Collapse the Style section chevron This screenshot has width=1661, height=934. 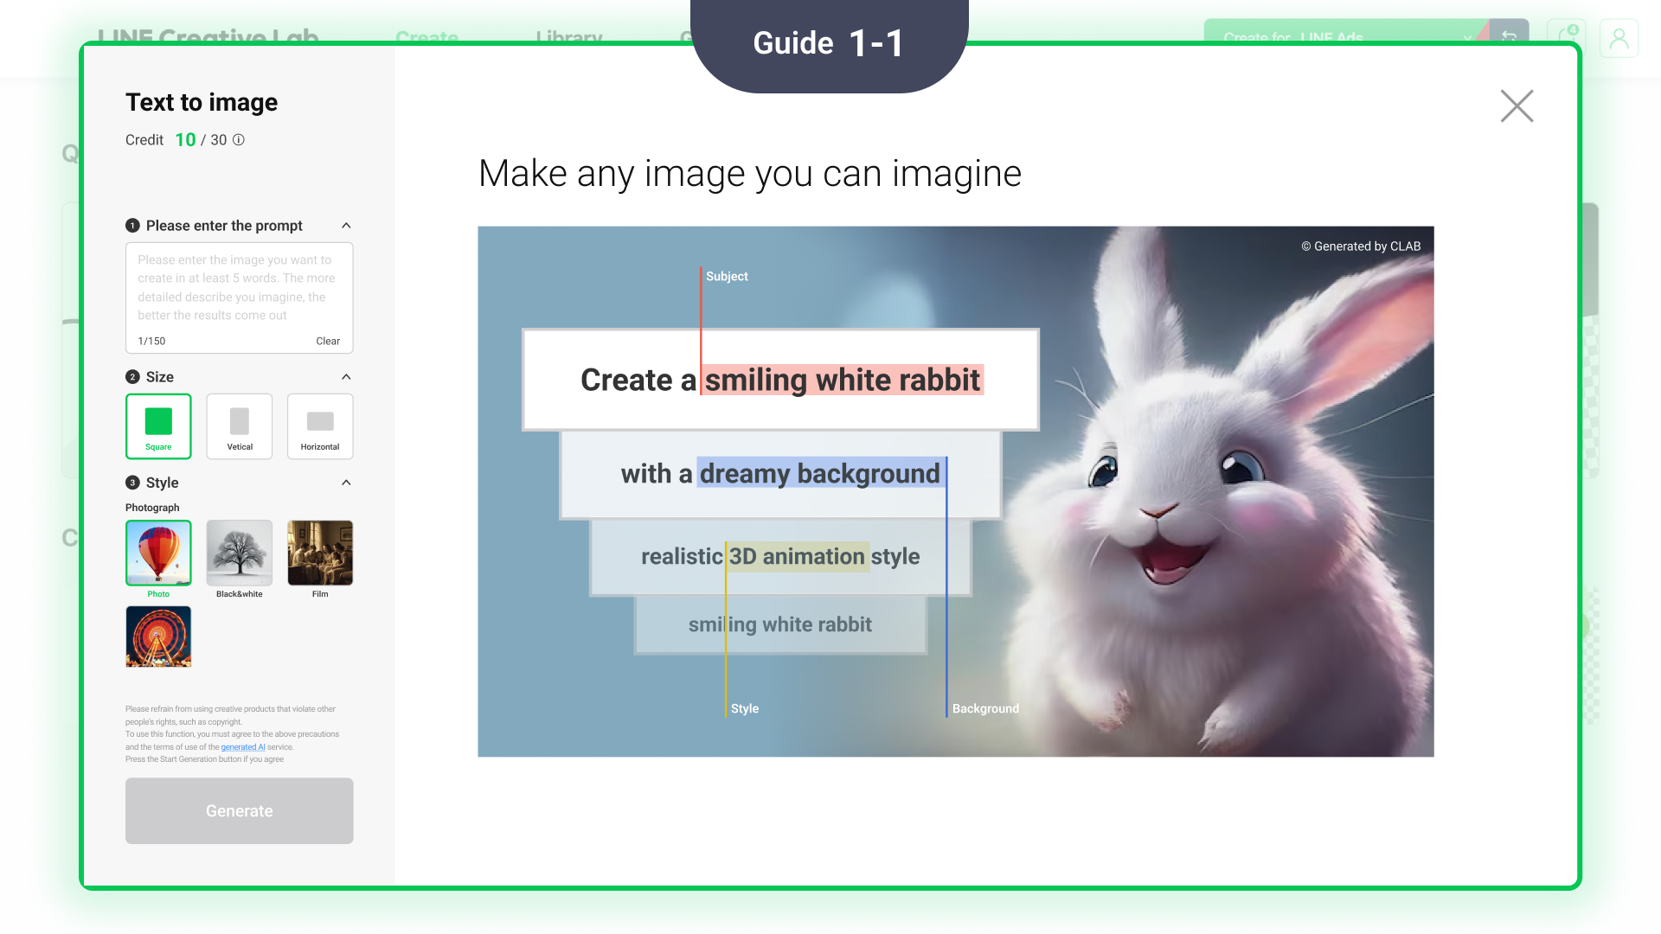coord(346,483)
